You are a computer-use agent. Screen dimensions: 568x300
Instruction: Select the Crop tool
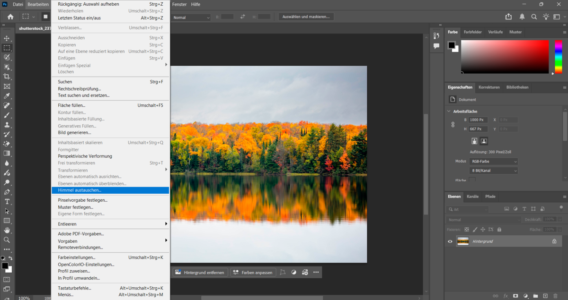(7, 77)
